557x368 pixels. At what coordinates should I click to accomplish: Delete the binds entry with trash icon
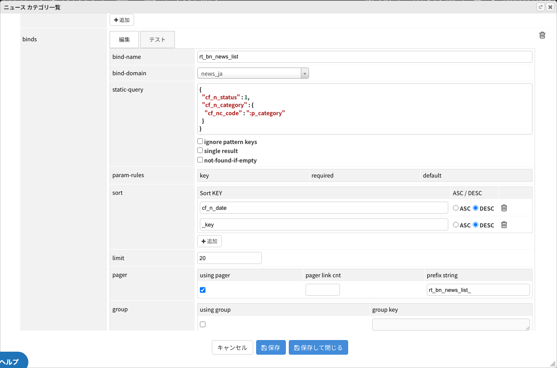coord(542,35)
